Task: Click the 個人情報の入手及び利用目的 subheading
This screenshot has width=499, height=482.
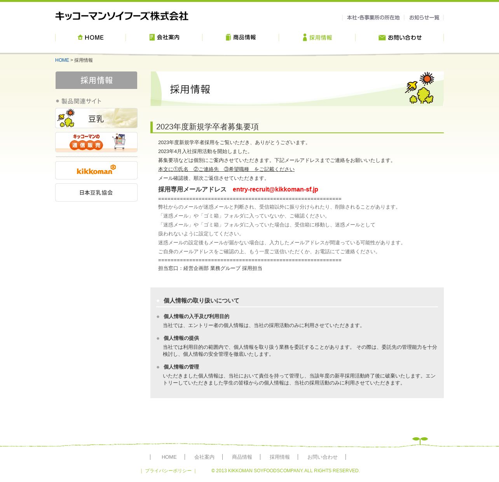Action: point(196,317)
